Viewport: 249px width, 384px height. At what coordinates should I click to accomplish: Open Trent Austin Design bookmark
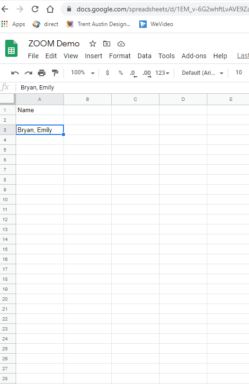[x=98, y=24]
